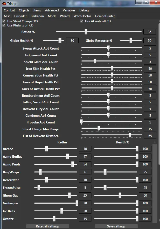Screen dimensions: 160x229
Task: Open the WitchDoctor settings tab
Action: tap(82, 16)
